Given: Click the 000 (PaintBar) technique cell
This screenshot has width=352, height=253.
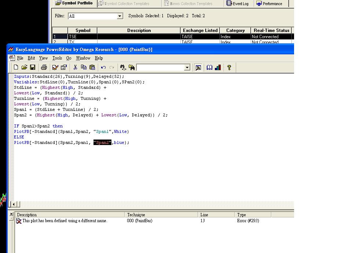Looking at the screenshot, I should [140, 221].
